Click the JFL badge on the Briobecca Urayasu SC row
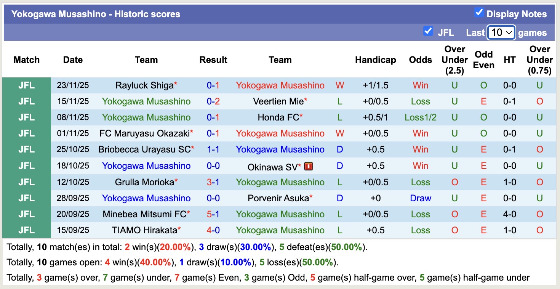The width and height of the screenshot is (560, 289). pos(26,149)
